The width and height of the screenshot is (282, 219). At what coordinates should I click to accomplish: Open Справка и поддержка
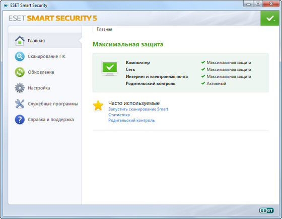click(x=51, y=120)
